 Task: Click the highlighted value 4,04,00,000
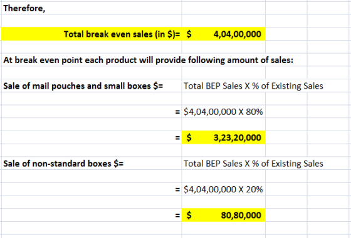[x=223, y=34]
